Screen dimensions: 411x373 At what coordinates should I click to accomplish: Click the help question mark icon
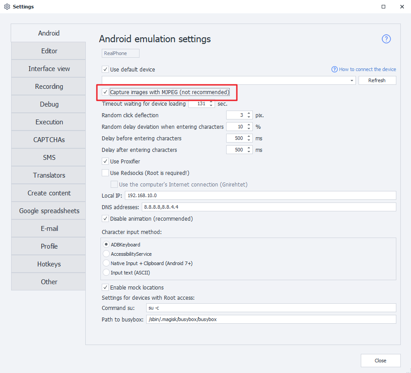386,39
